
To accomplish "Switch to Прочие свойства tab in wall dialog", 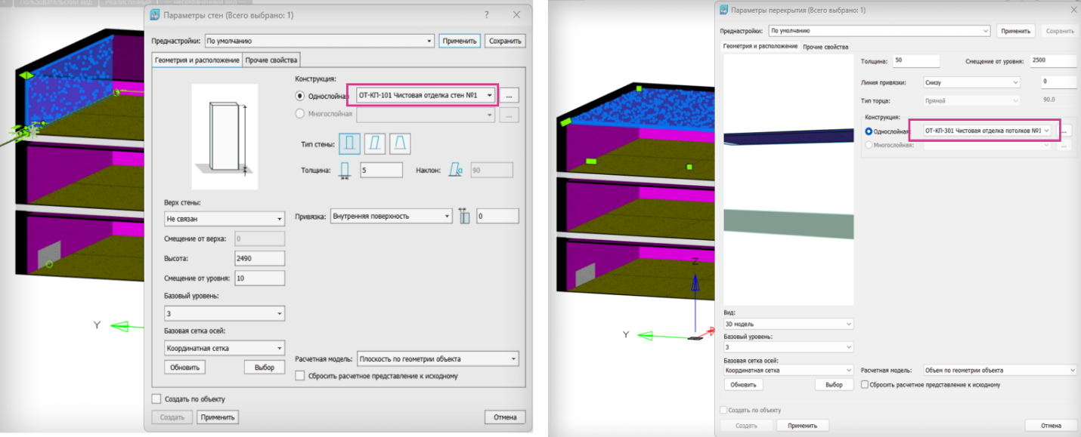I will (272, 60).
